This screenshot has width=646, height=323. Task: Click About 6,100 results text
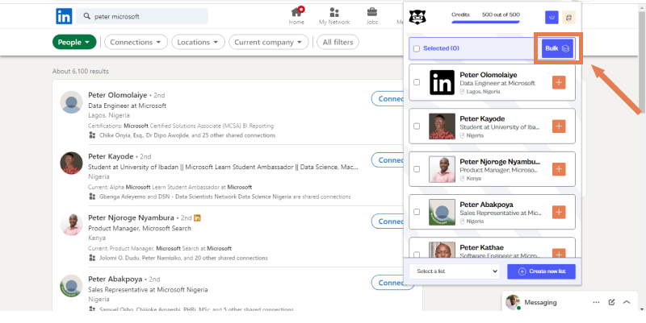point(80,71)
